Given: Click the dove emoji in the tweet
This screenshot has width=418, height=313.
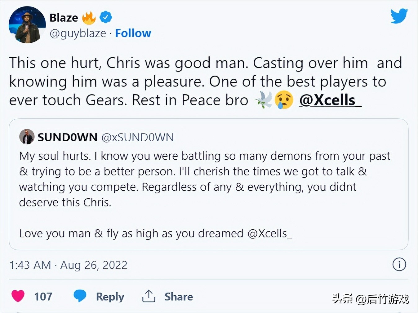Looking at the screenshot, I should coord(265,100).
